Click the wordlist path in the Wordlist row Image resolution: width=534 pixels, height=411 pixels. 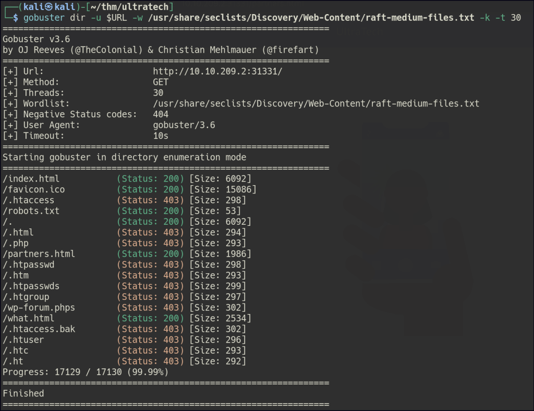point(315,104)
